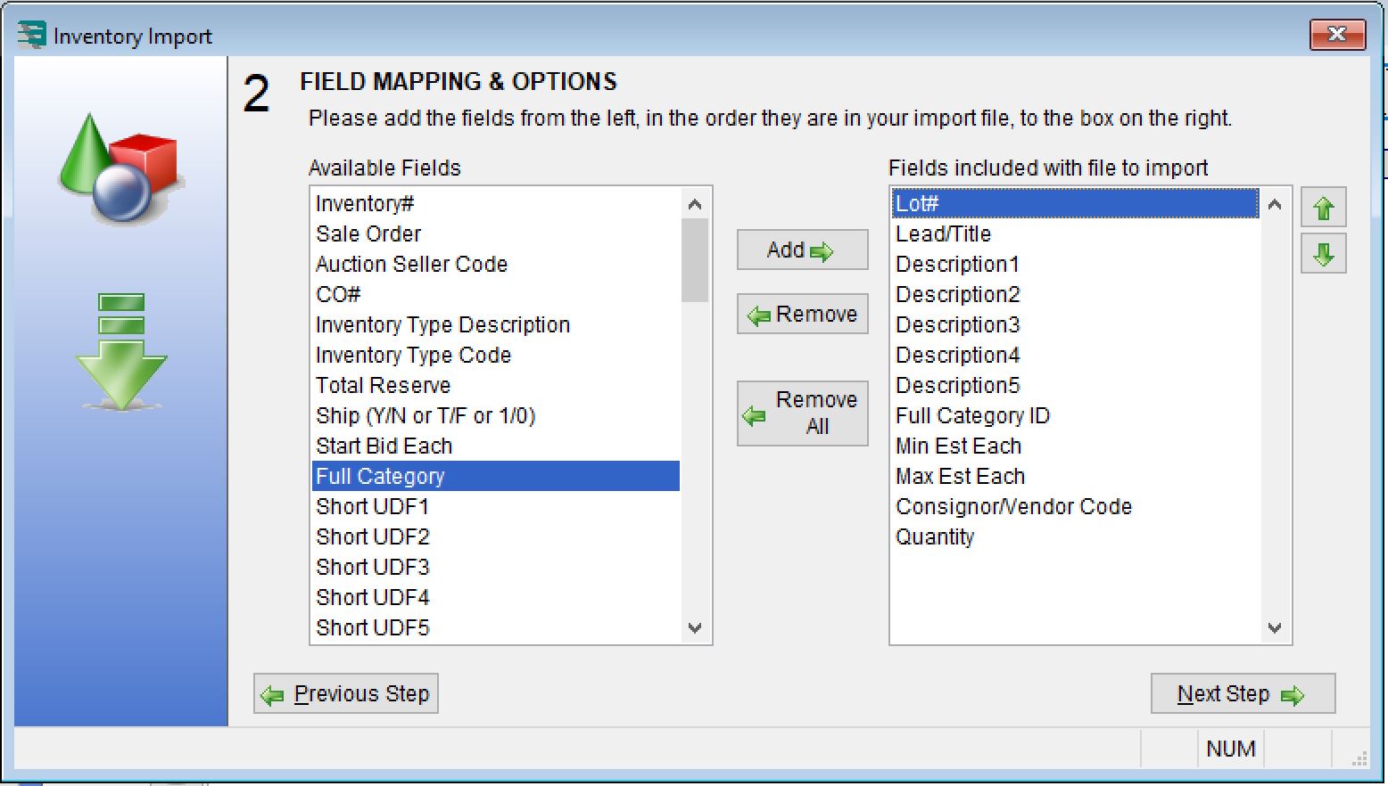Image resolution: width=1388 pixels, height=786 pixels.
Task: Click the Remove button
Action: 802,315
